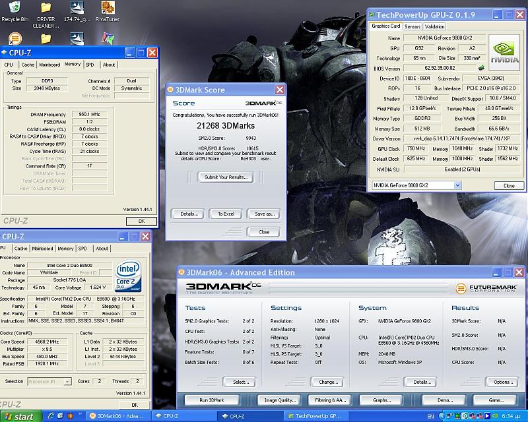Viewport: 528px width, 422px height.
Task: Open the NVIDIA GeForce 9800 GX2 dropdown in GPU-Z
Action: [457, 185]
